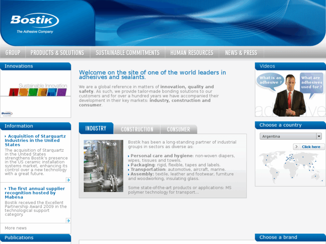Open PRODUCTS & SOLUTIONS menu
Image resolution: width=326 pixels, height=244 pixels.
[x=57, y=52]
